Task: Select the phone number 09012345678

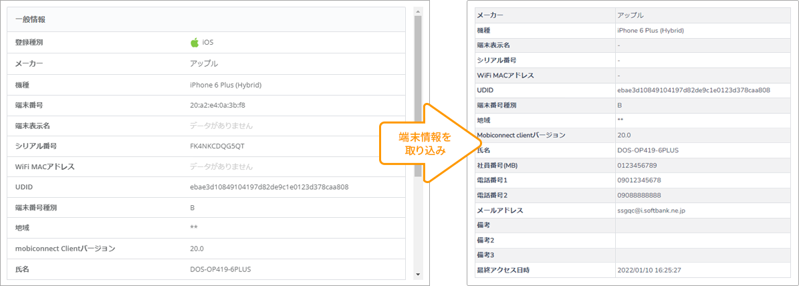Action: pyautogui.click(x=639, y=180)
